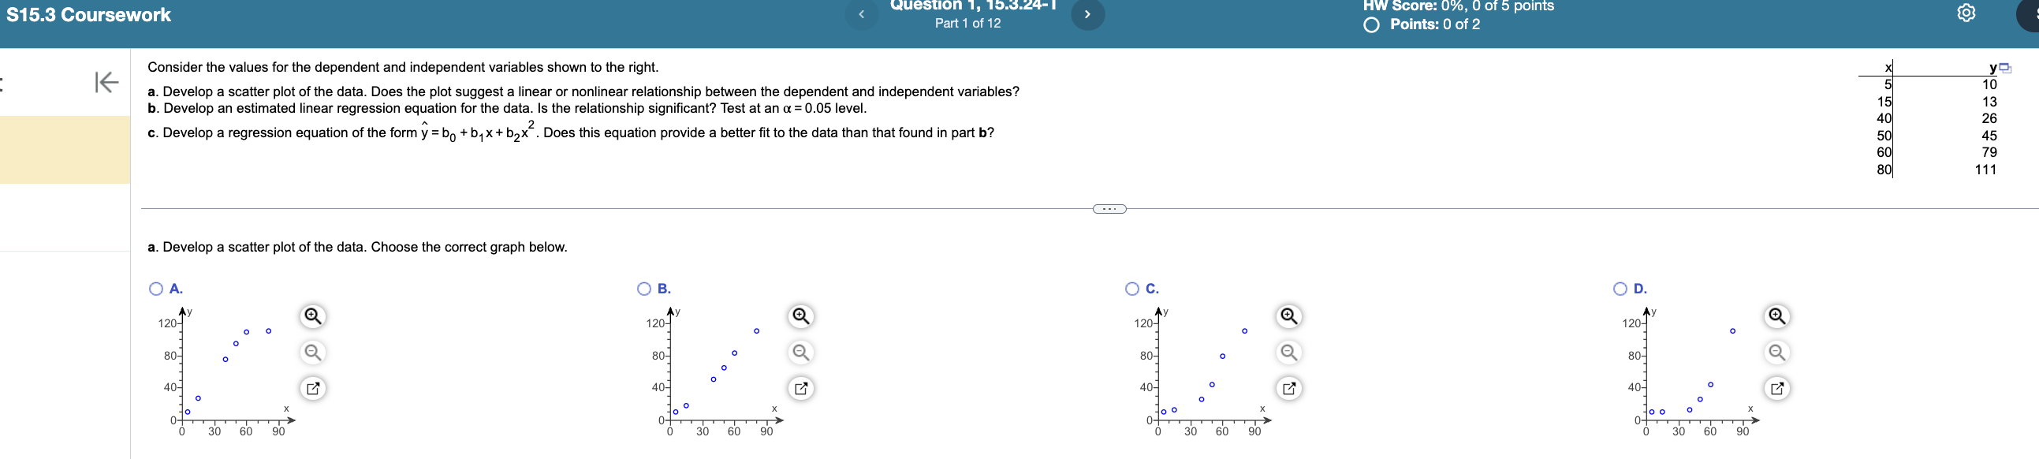Image resolution: width=2039 pixels, height=459 pixels.
Task: Collapse the sidebar with the arrow-bar icon
Action: pos(107,81)
